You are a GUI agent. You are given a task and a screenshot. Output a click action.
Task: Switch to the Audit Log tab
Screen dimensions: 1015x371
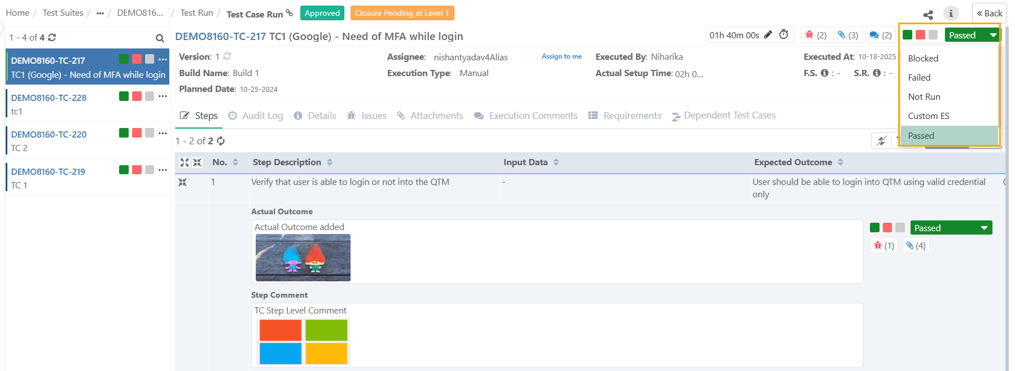point(256,116)
